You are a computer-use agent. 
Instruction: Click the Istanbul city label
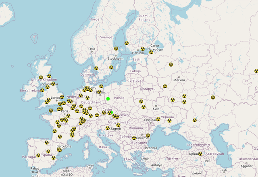[x=151, y=148]
